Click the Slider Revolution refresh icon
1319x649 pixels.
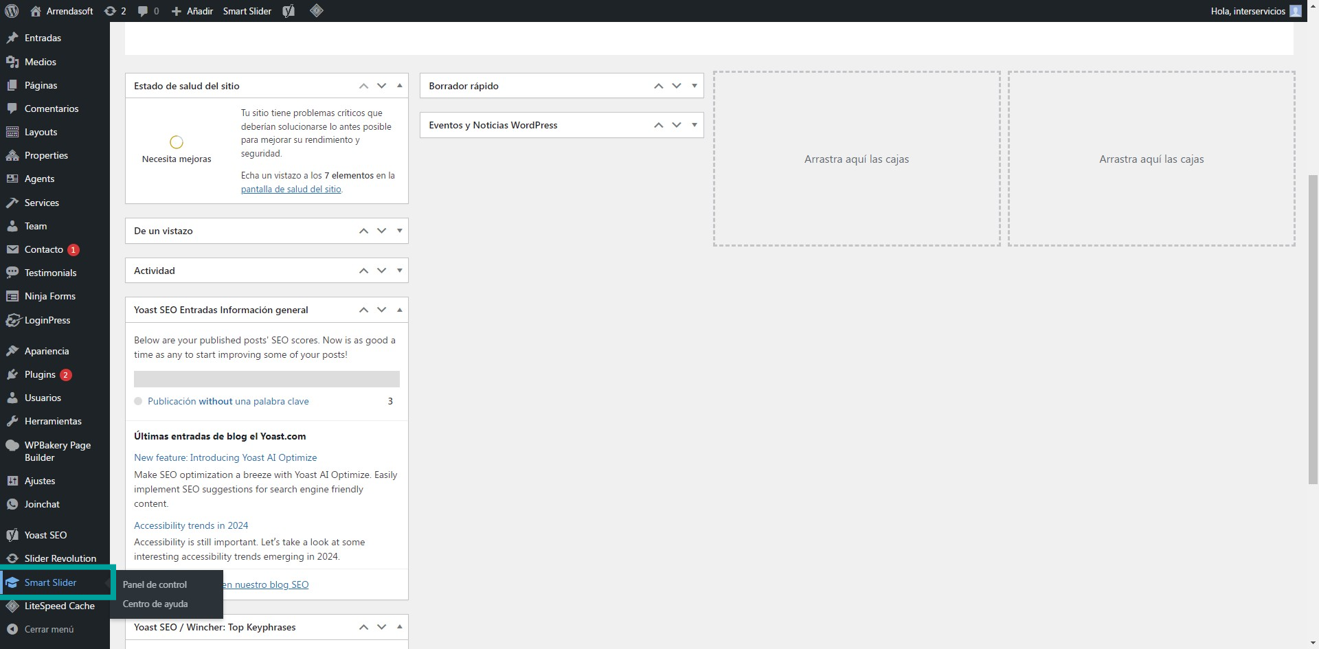[x=12, y=558]
